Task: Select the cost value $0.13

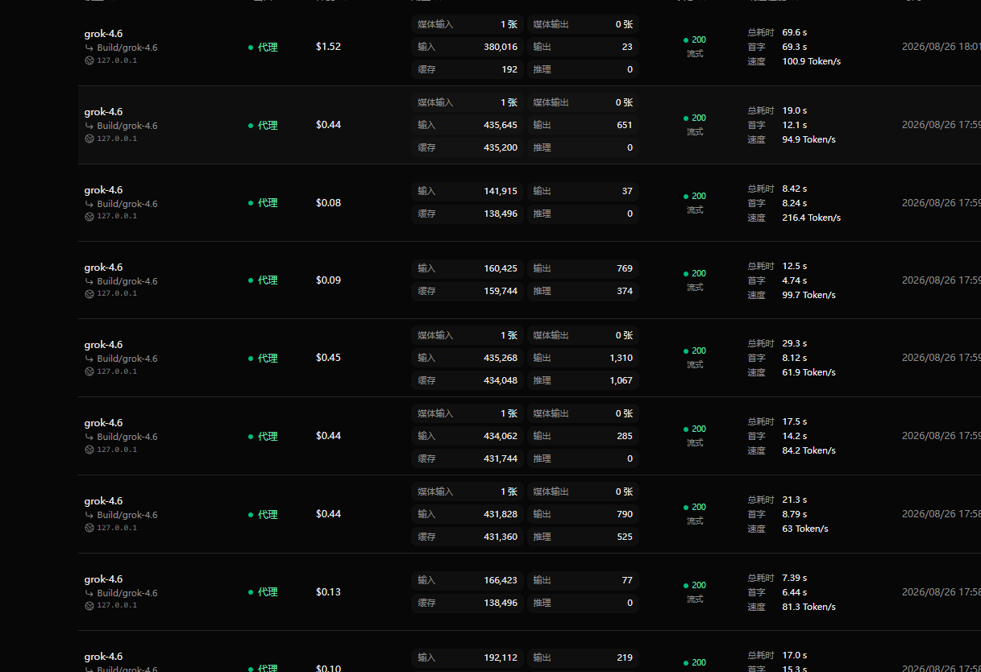Action: pyautogui.click(x=328, y=592)
